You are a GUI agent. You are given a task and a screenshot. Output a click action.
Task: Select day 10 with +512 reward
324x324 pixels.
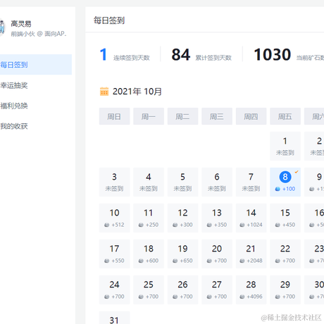(x=114, y=218)
